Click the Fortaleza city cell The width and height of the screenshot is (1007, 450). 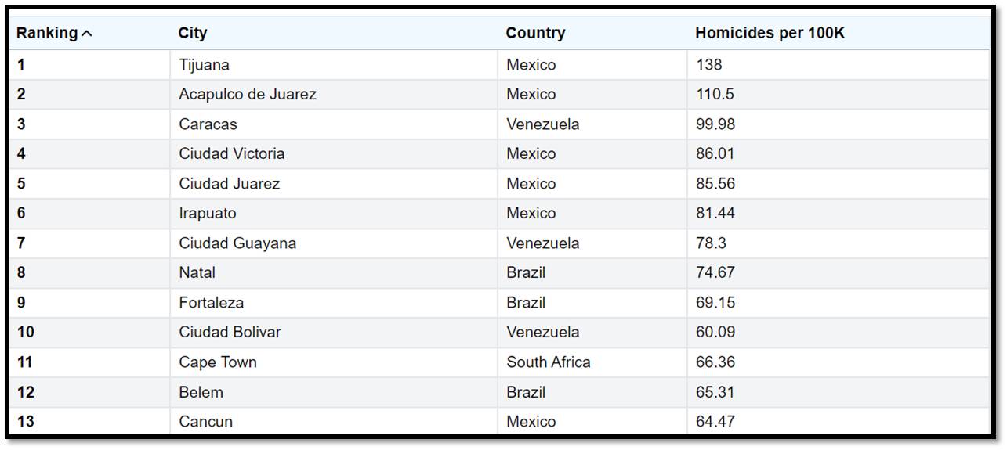211,303
